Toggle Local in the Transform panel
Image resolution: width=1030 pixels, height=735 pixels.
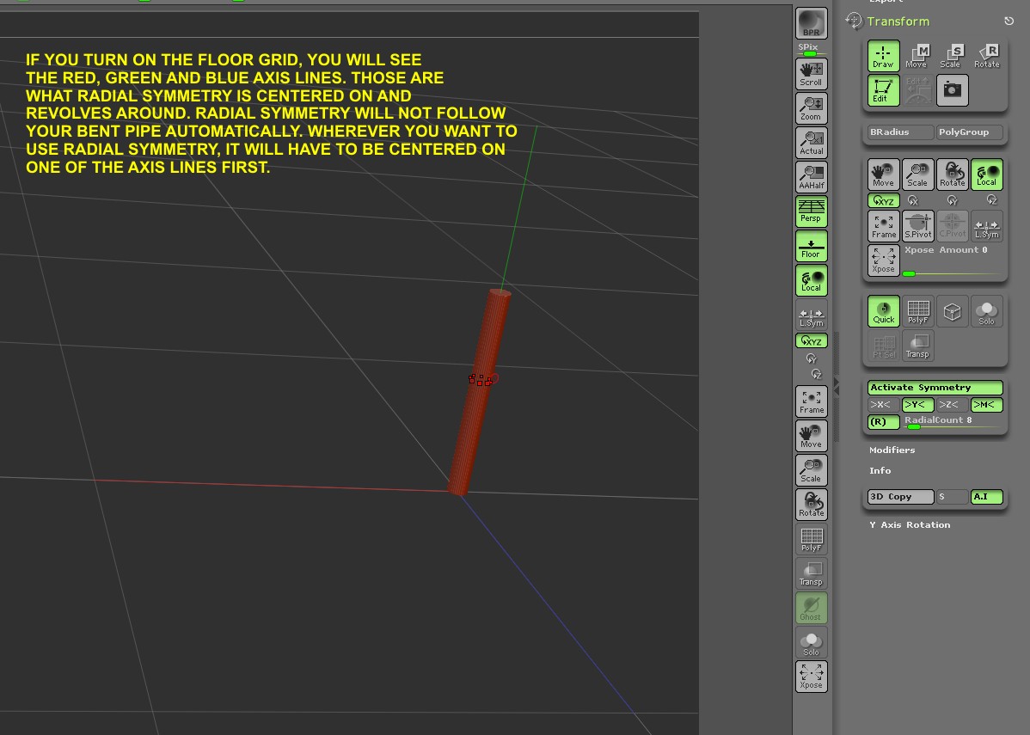[987, 175]
